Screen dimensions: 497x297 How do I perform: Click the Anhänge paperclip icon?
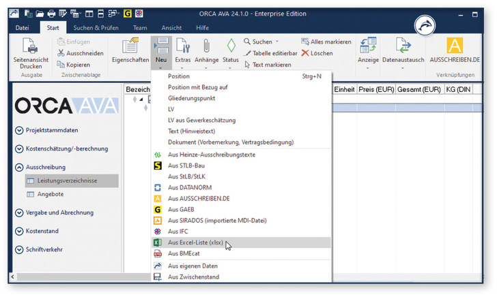[205, 46]
